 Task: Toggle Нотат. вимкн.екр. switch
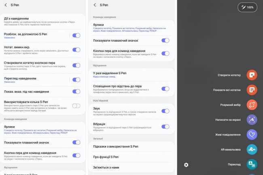(76, 50)
